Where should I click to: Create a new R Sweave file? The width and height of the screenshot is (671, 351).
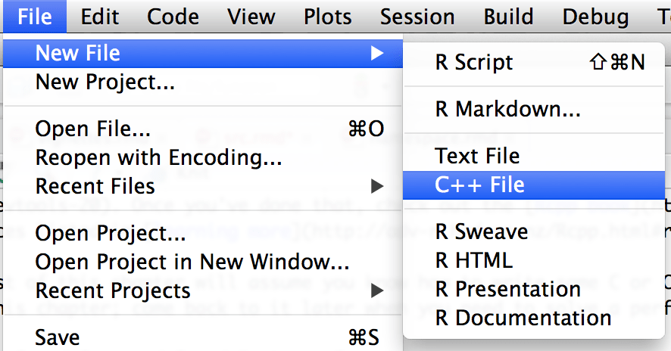coord(534,231)
